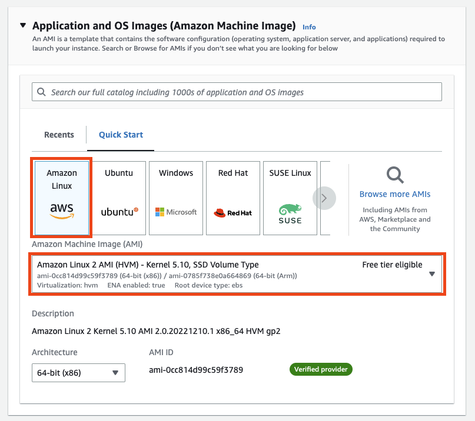Select the SUSE Linux AMI card
475x421 pixels.
point(290,198)
